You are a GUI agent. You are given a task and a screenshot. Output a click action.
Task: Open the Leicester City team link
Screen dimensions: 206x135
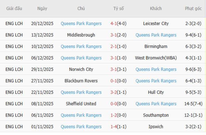tap(156, 23)
